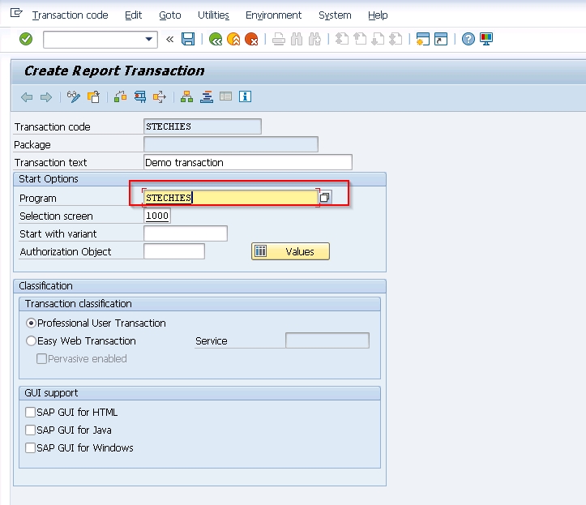This screenshot has width=586, height=505.
Task: Click the green Enter checkmark icon
Action: click(26, 39)
